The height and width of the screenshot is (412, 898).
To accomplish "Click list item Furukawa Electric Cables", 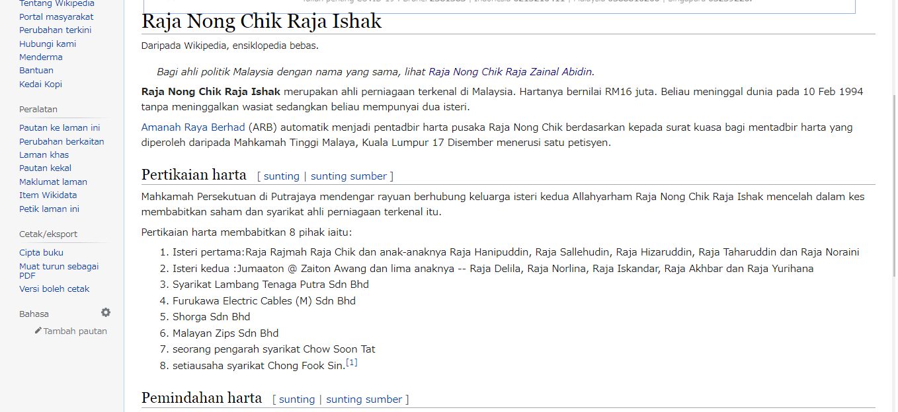I will click(x=264, y=300).
